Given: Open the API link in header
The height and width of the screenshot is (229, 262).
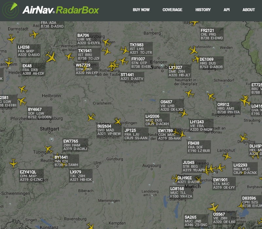Looking at the screenshot, I should [x=227, y=10].
